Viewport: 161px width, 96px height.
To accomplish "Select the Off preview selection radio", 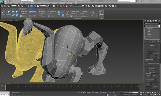I will point(145,61).
